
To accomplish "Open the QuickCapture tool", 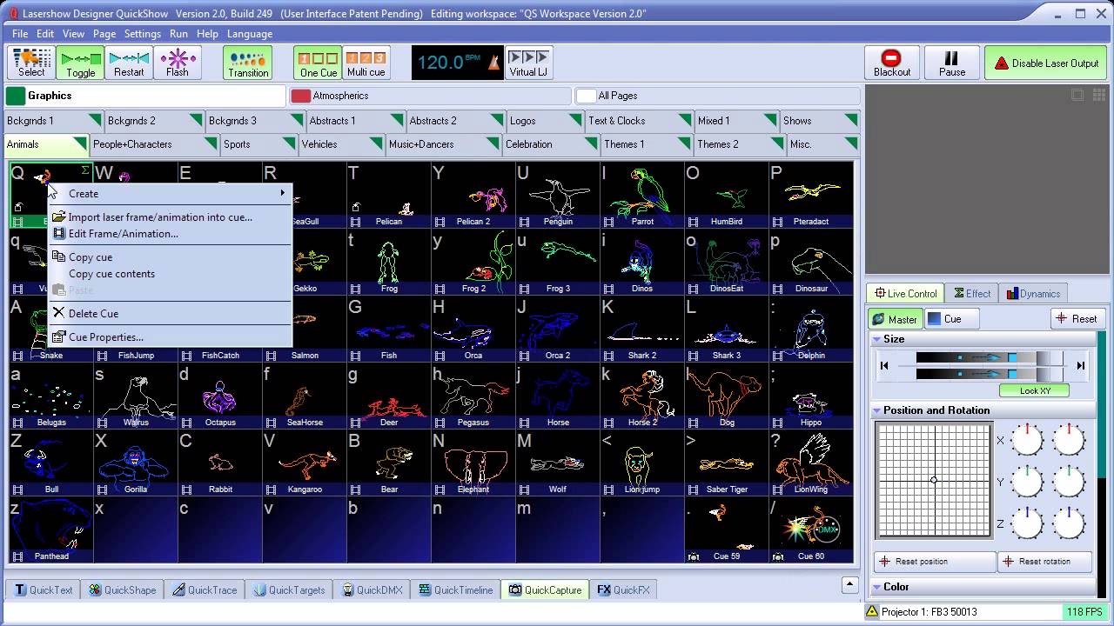I will [546, 589].
